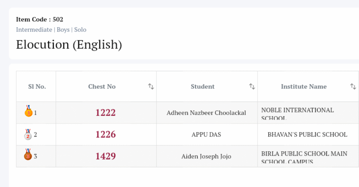Click the Chest No column header text
Viewport: 359px width, 187px height.
(102, 86)
